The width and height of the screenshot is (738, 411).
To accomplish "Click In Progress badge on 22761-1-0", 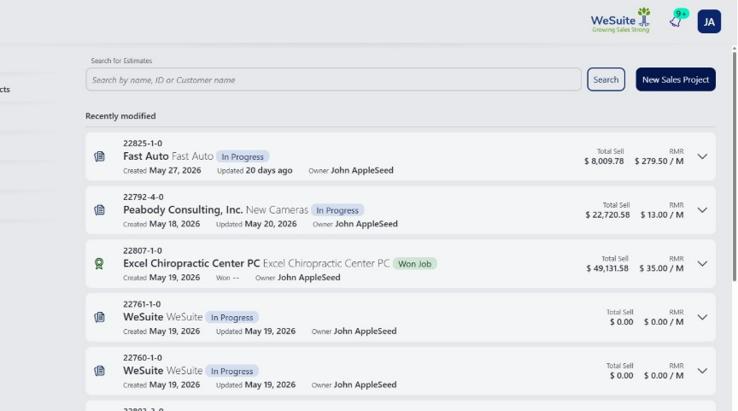I will (232, 318).
